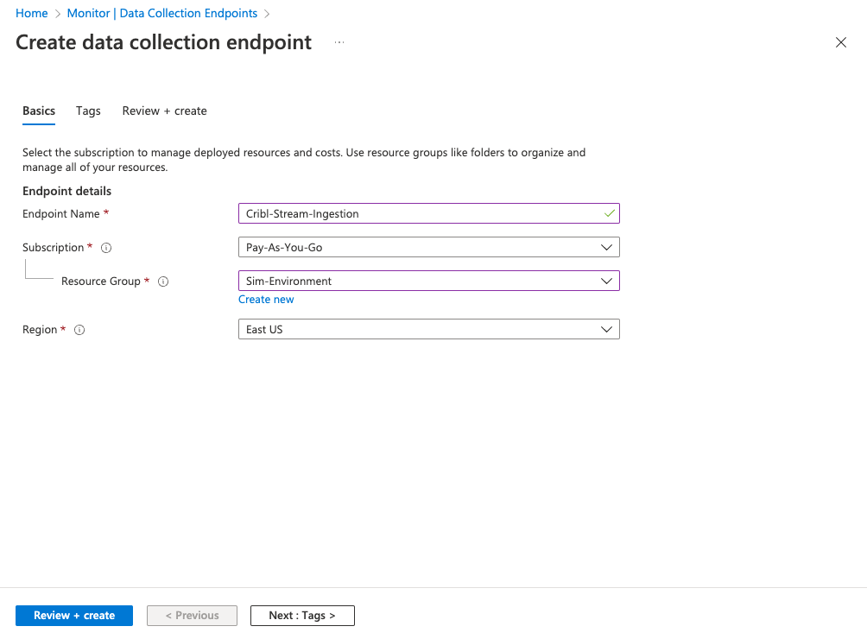Close the Create data collection endpoint pane
The height and width of the screenshot is (639, 867).
[840, 42]
